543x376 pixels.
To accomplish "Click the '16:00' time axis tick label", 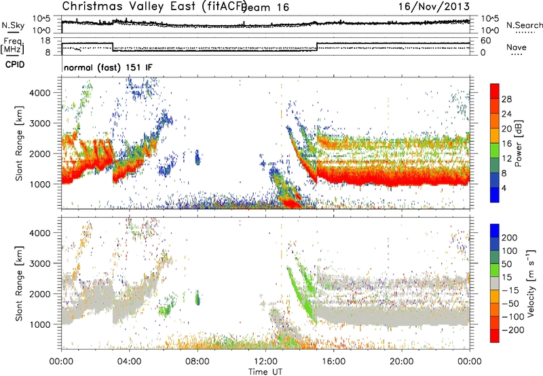I will (333, 362).
